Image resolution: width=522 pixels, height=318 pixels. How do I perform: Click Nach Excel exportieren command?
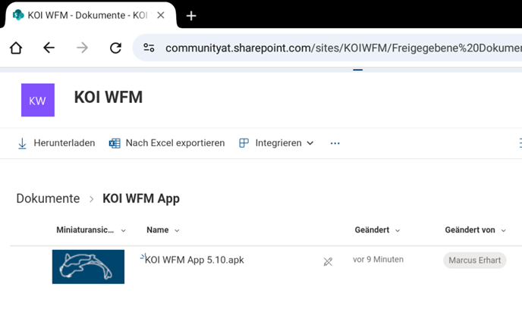(x=167, y=143)
